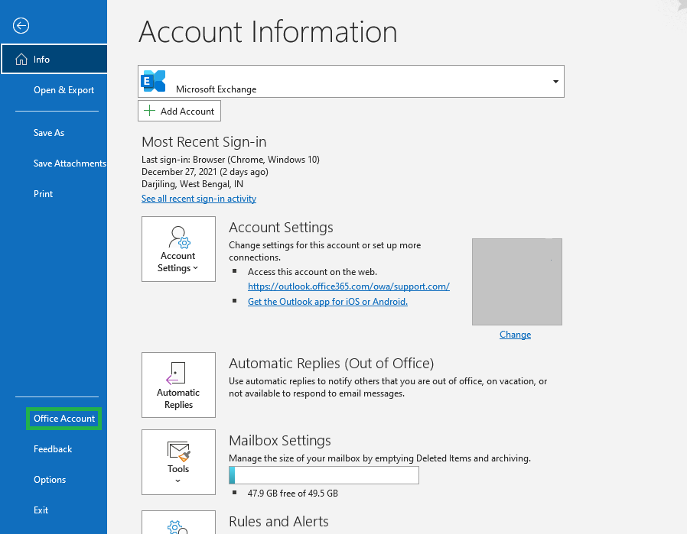Click the Account Information title
Viewport: 687px width, 534px height.
pyautogui.click(x=268, y=32)
